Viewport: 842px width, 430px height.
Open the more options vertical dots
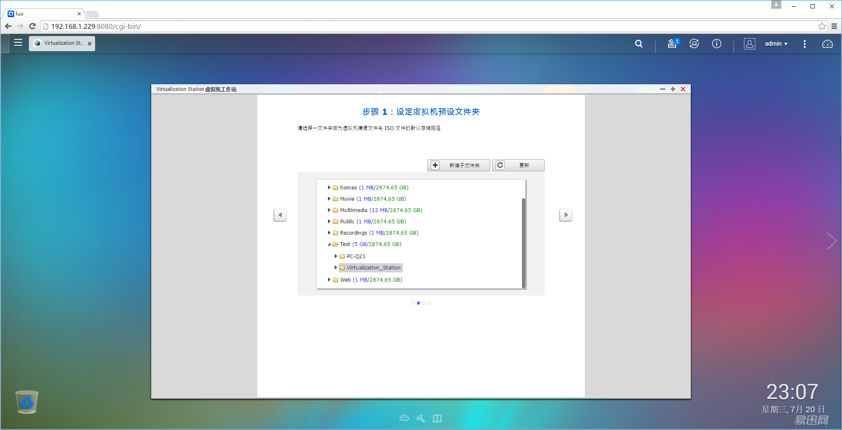coord(804,44)
